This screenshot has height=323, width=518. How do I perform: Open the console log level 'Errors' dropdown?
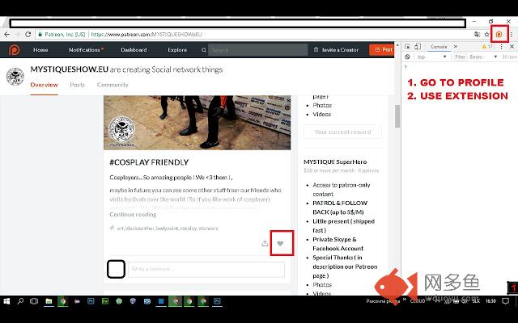[483, 57]
